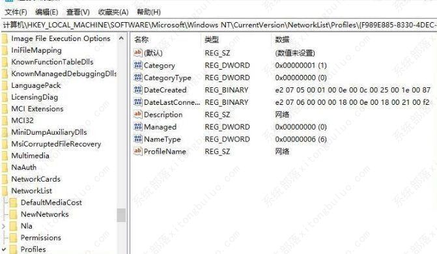This screenshot has width=437, height=254.
Task: Select the Managed DWORD value icon
Action: (138, 126)
